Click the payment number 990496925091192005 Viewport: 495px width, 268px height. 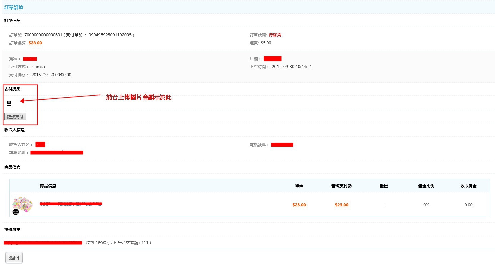pos(110,35)
